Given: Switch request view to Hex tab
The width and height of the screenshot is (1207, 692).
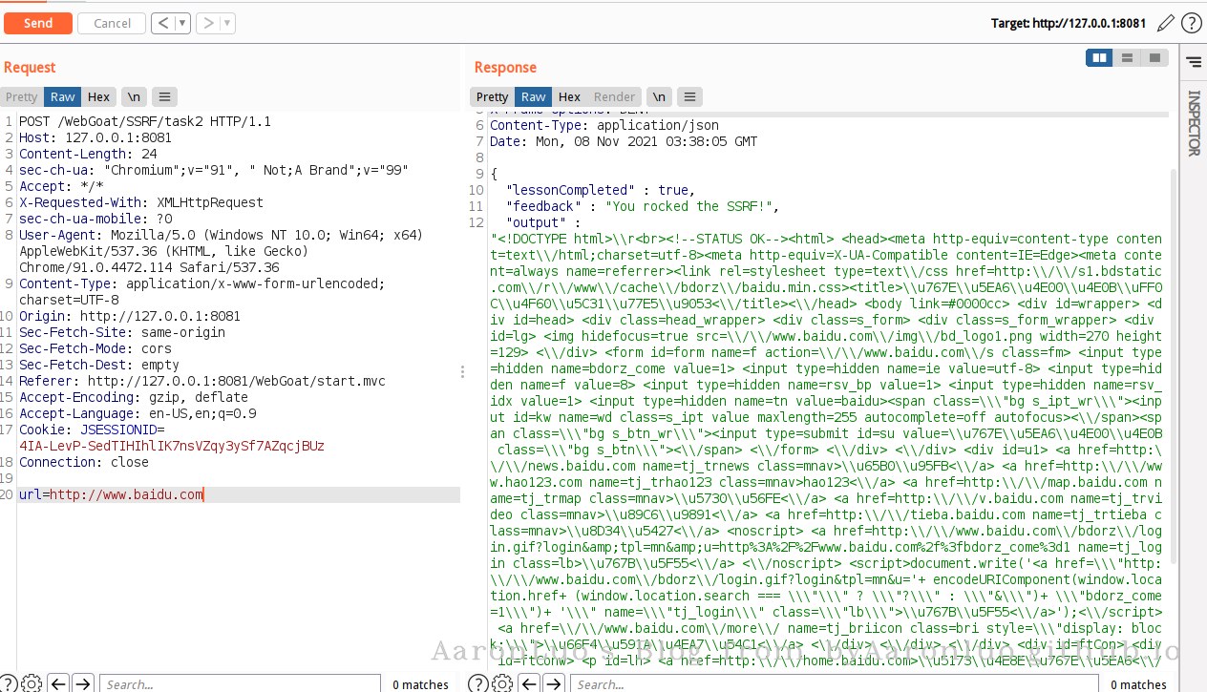Looking at the screenshot, I should [98, 96].
